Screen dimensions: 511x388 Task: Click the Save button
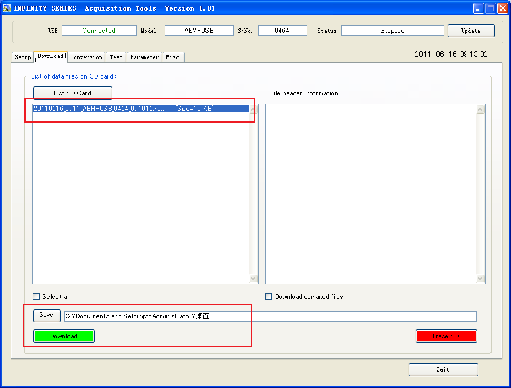(x=46, y=315)
